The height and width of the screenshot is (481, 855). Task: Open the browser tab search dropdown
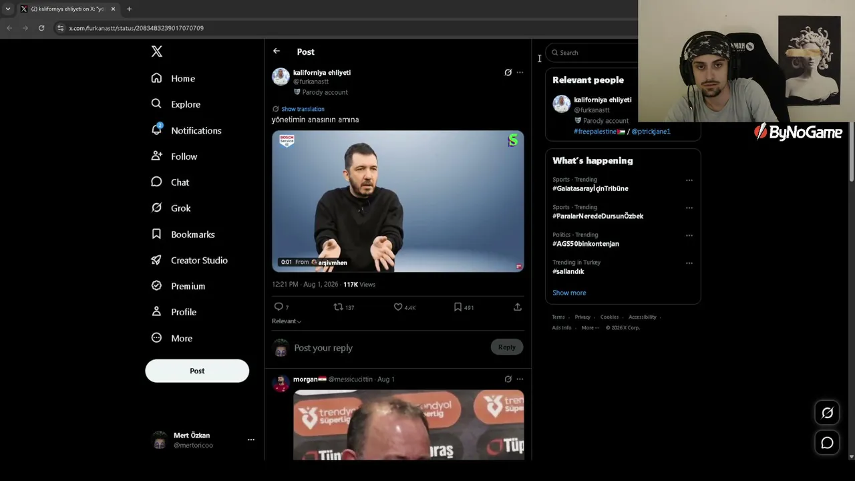pos(8,9)
